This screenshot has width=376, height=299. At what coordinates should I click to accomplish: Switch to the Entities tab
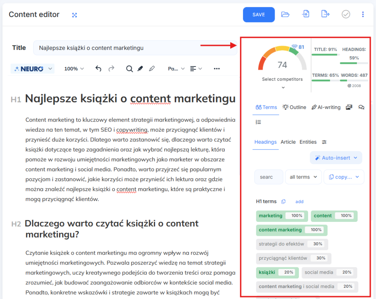pos(308,142)
